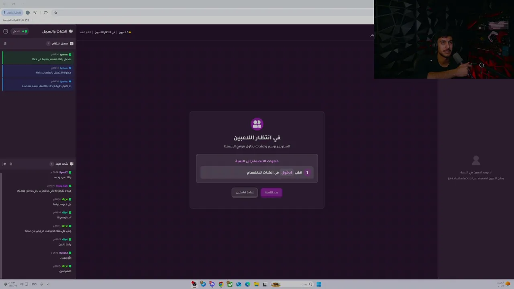Click the stream chat bubble icon
514x289 pixels.
[71, 164]
